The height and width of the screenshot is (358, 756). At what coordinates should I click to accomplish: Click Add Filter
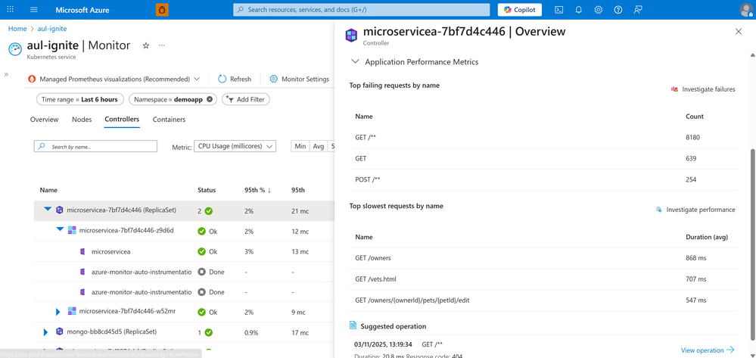[246, 99]
